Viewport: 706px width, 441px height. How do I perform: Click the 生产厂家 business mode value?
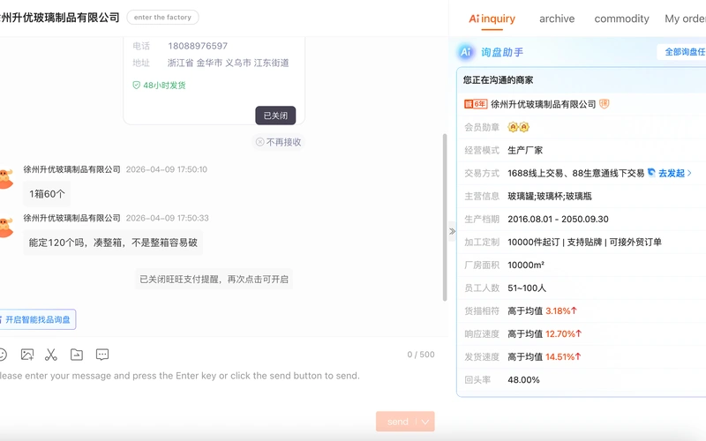[x=525, y=150]
